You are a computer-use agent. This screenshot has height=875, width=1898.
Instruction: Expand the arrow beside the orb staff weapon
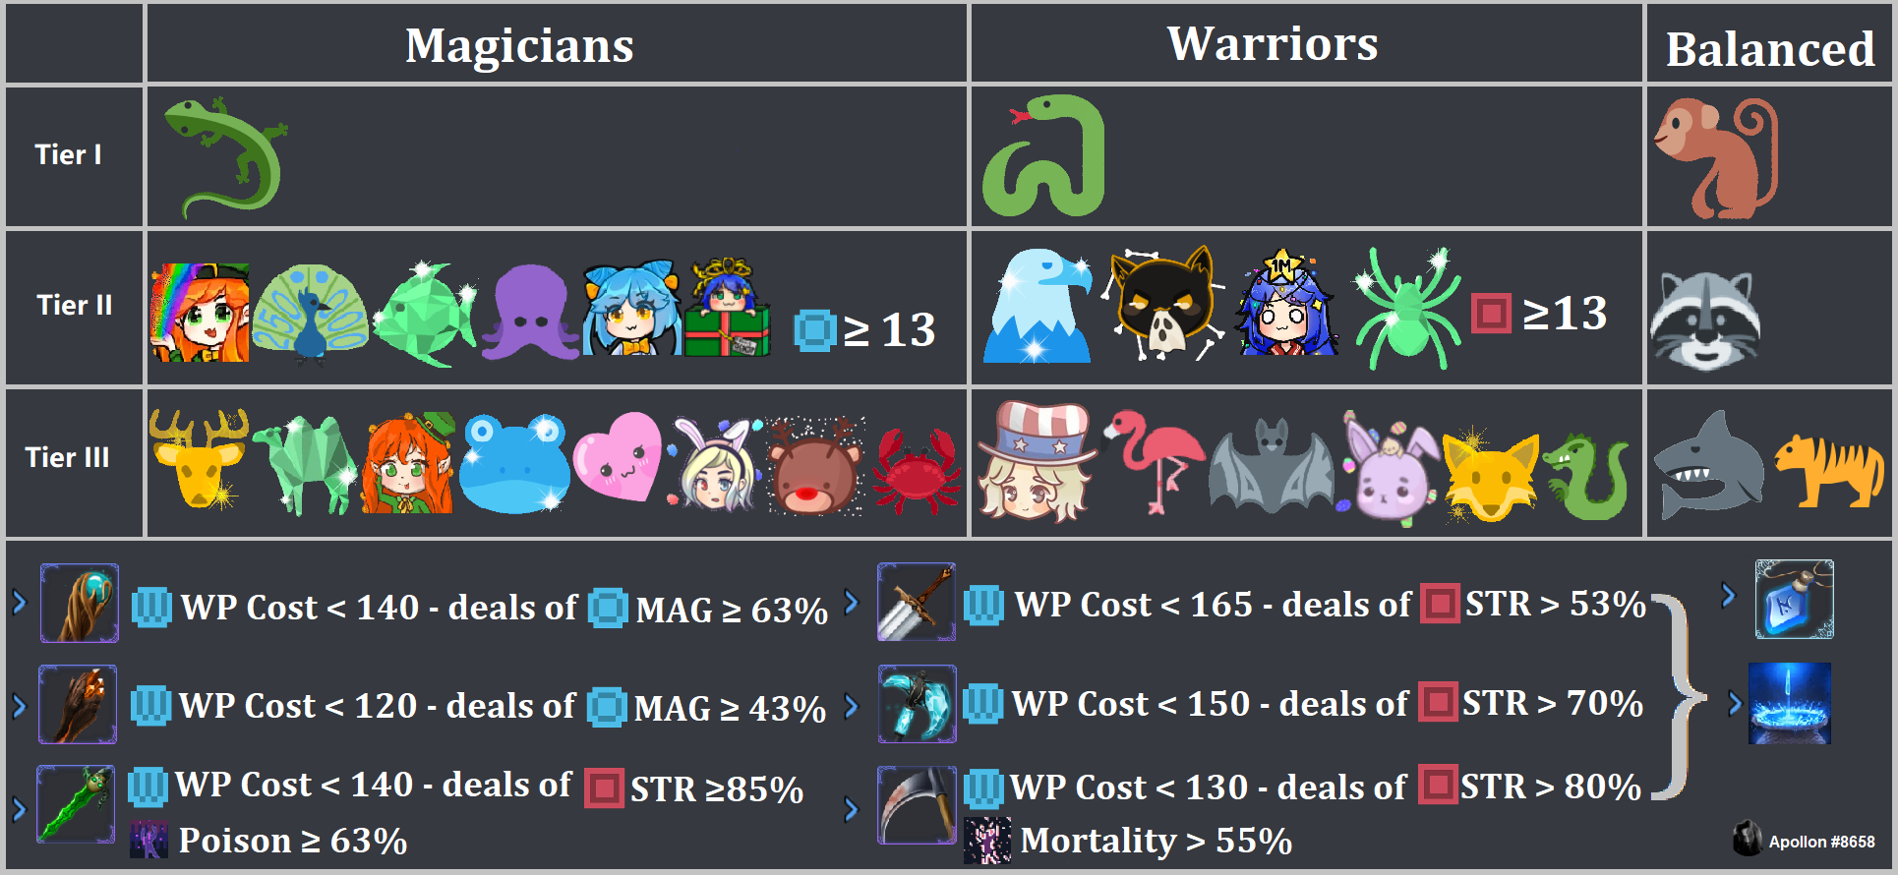pos(19,602)
